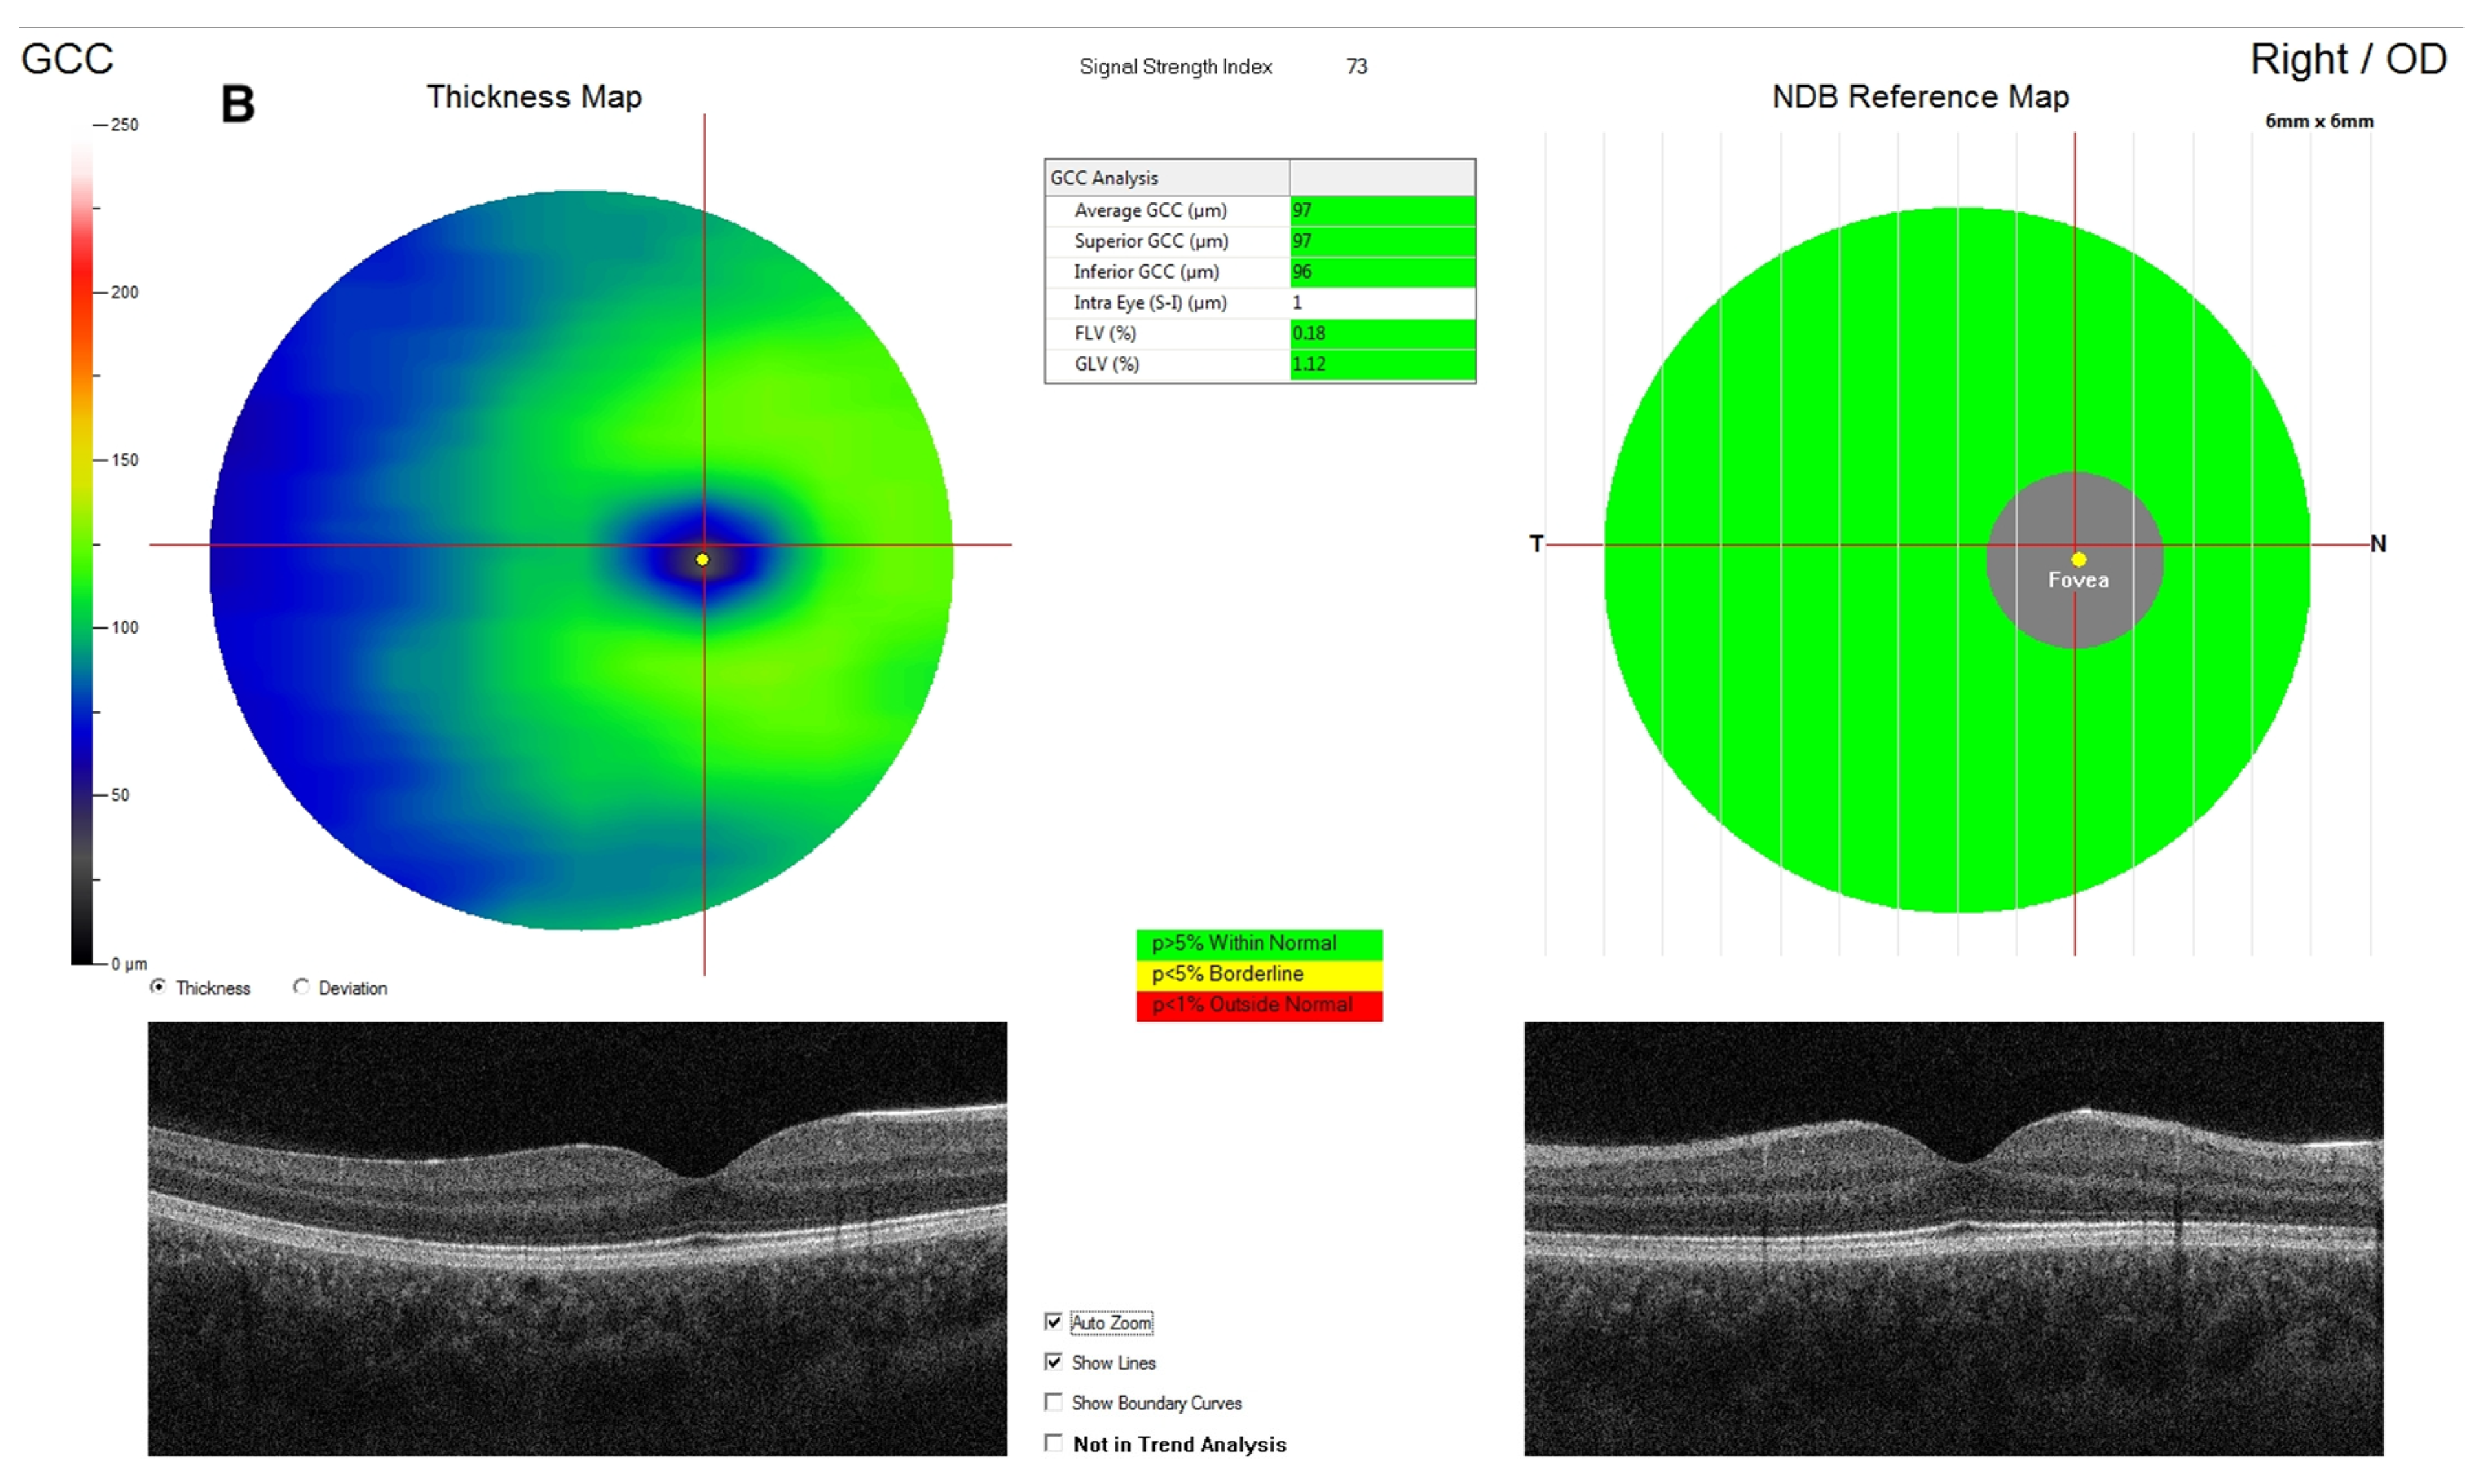
Task: Click yellow fovea dot on NDB Reference Map
Action: click(x=2079, y=560)
